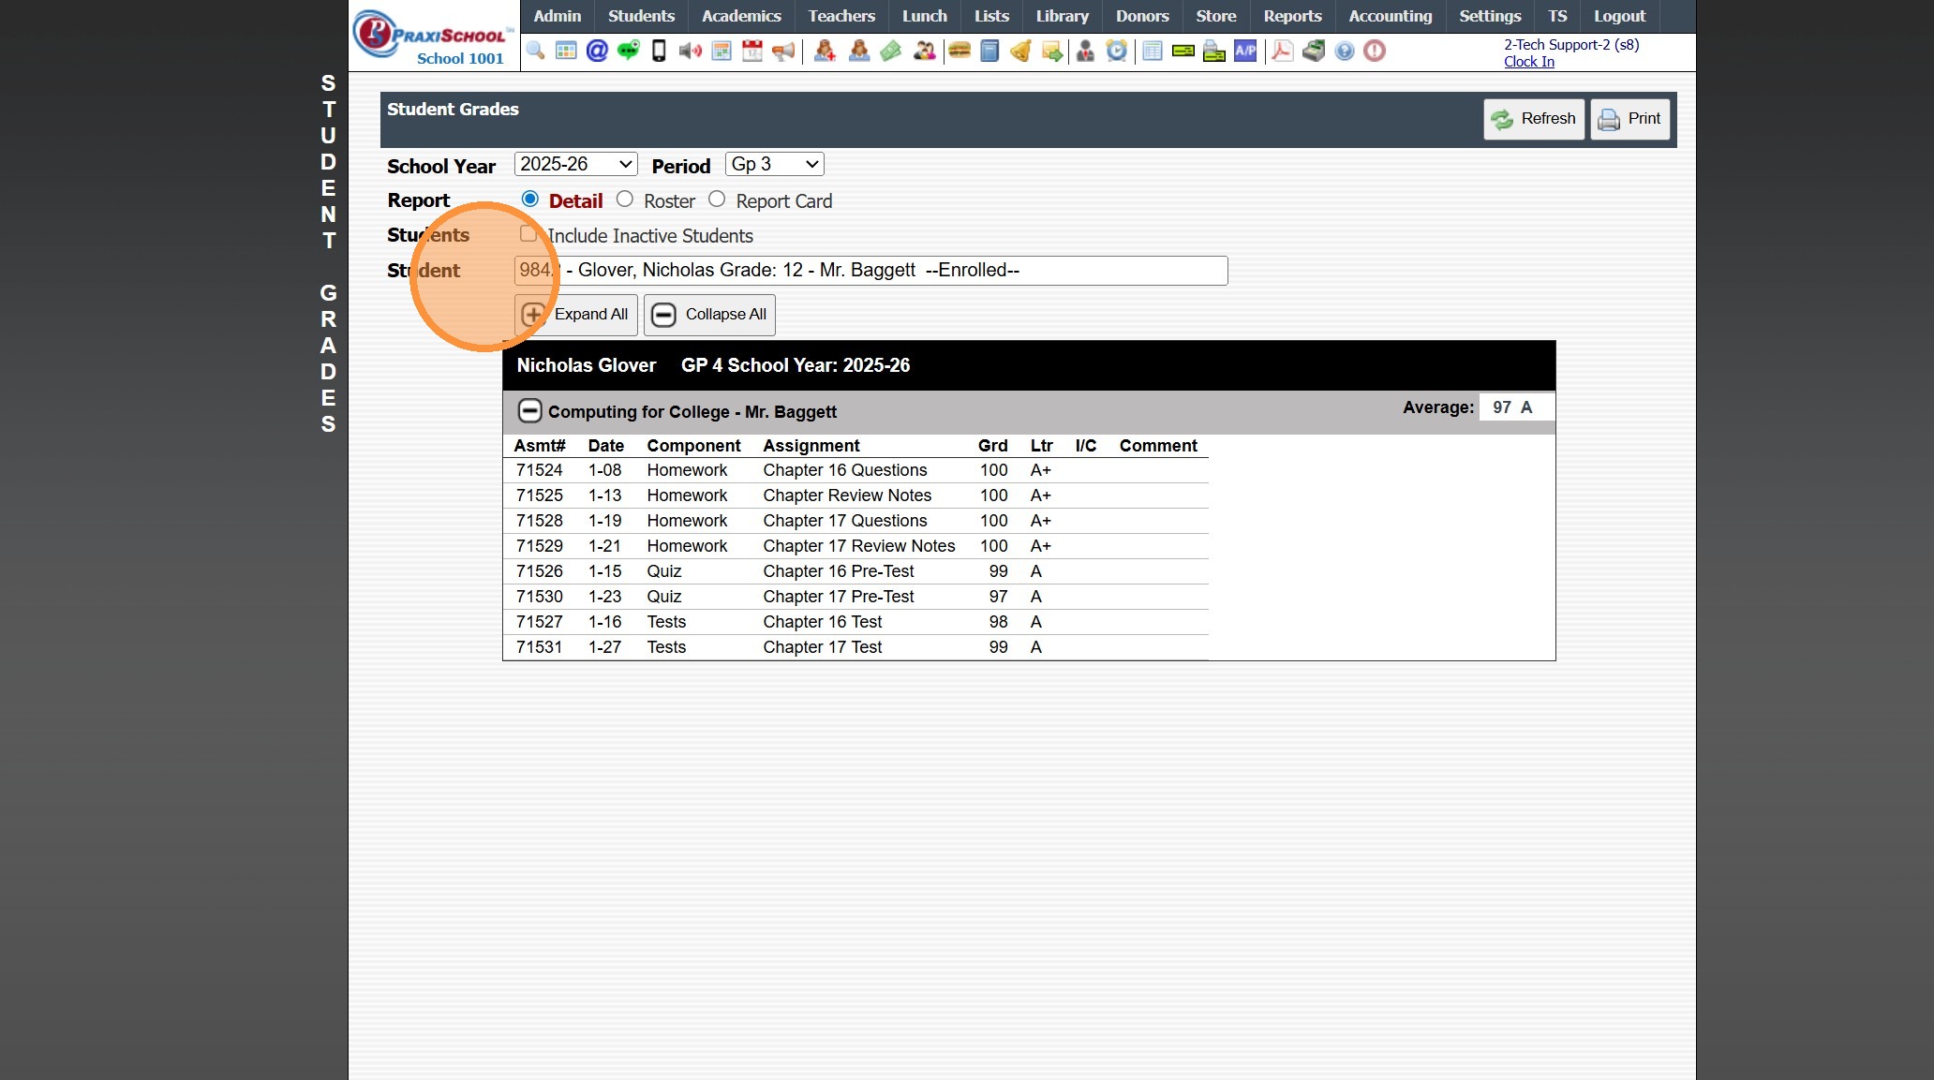Open the School Year dropdown
This screenshot has height=1080, width=1934.
pyautogui.click(x=575, y=165)
